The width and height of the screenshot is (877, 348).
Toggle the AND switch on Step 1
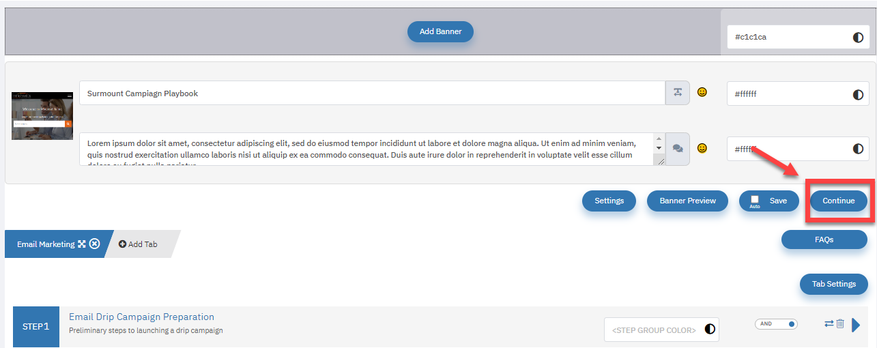coord(776,324)
